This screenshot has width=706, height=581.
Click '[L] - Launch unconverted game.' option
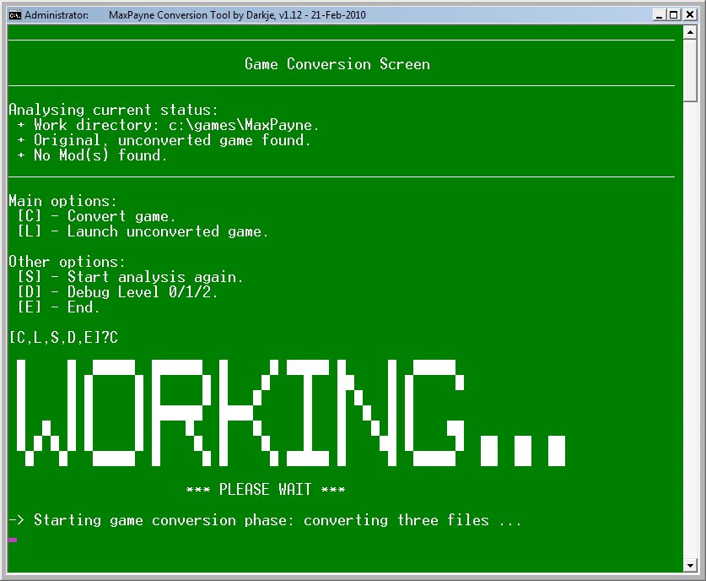pos(143,231)
